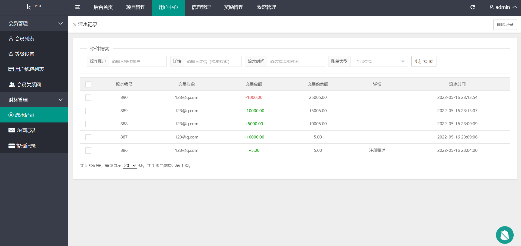Image resolution: width=521 pixels, height=246 pixels.
Task: Click the 搜索 search button
Action: (x=424, y=62)
